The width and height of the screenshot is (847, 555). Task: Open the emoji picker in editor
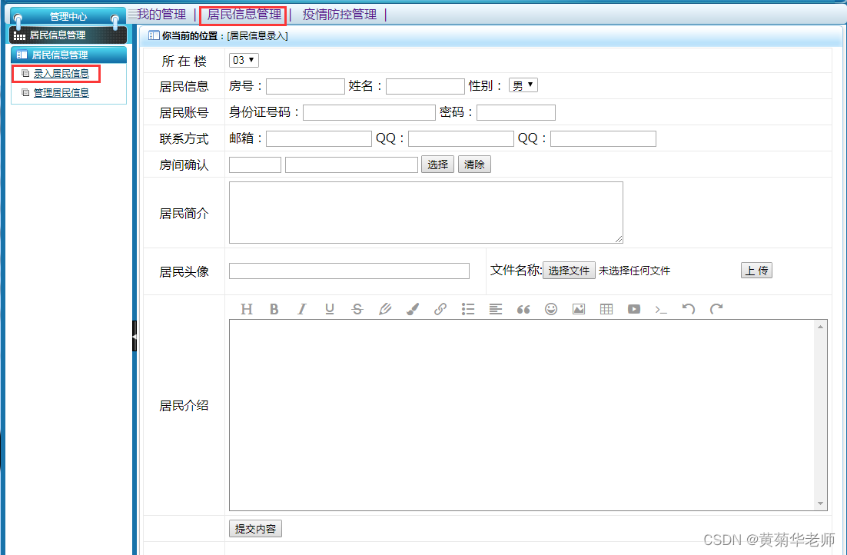[x=551, y=309]
